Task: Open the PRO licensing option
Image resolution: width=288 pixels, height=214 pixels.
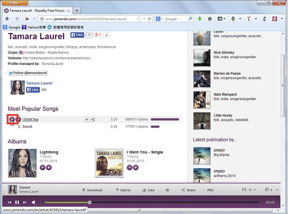Action: 210,190
